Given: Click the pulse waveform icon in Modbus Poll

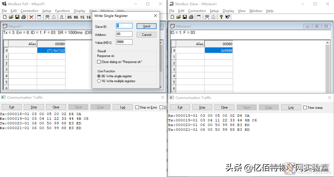Looking at the screenshot, I should [62, 17].
